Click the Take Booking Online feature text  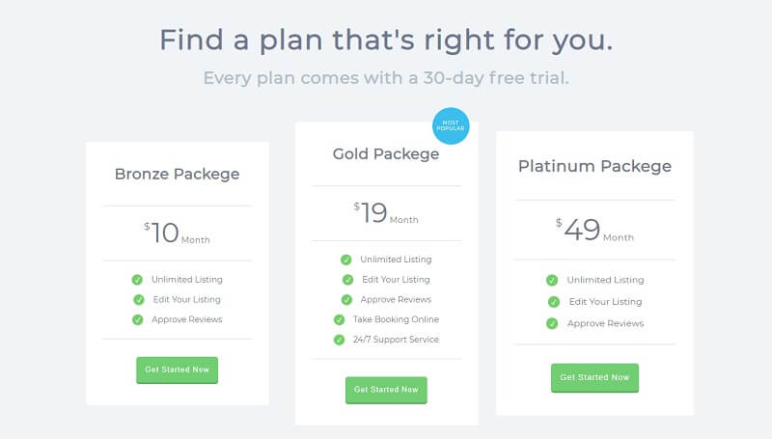click(x=396, y=319)
